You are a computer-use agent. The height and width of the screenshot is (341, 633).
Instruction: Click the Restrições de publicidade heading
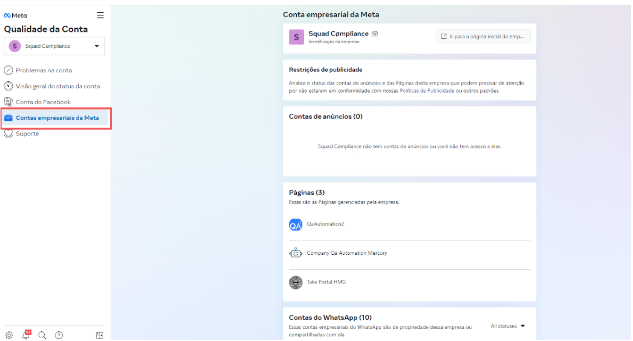(326, 70)
